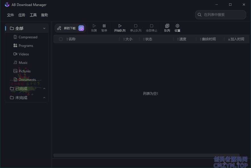The height and width of the screenshot is (168, 251).
Task: Open the 工具 menu
Action: click(x=33, y=15)
